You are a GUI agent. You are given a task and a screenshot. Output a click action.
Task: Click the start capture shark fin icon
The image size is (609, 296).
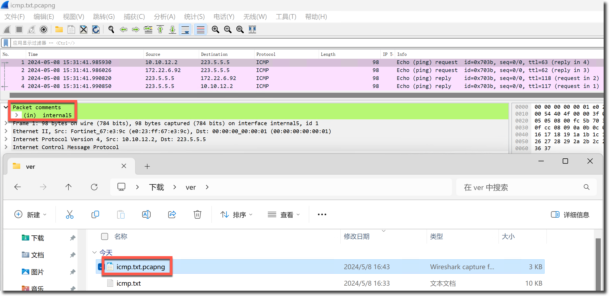coord(7,29)
